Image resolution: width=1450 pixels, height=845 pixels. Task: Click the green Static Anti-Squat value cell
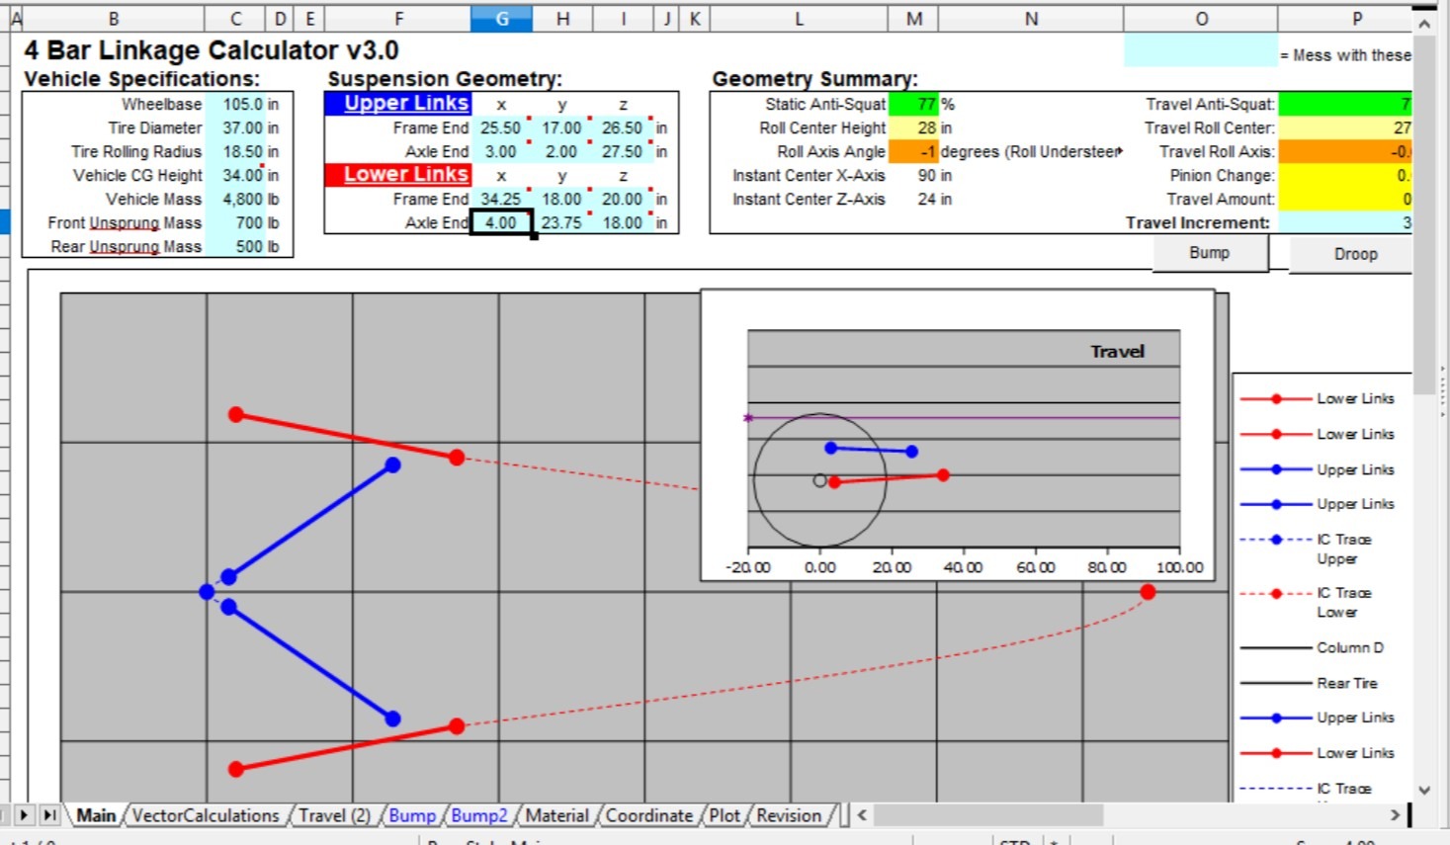click(x=913, y=104)
